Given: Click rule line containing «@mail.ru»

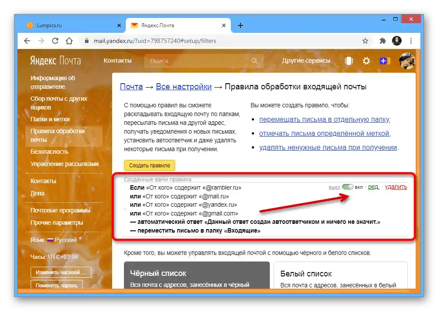Looking at the screenshot, I should 179,196.
